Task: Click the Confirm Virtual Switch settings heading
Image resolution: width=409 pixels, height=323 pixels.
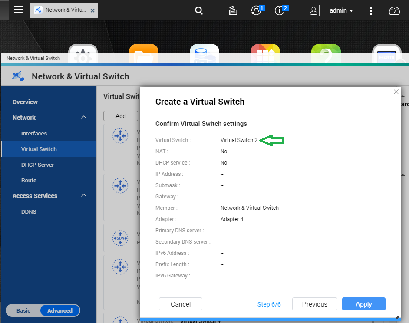Action: coord(201,124)
